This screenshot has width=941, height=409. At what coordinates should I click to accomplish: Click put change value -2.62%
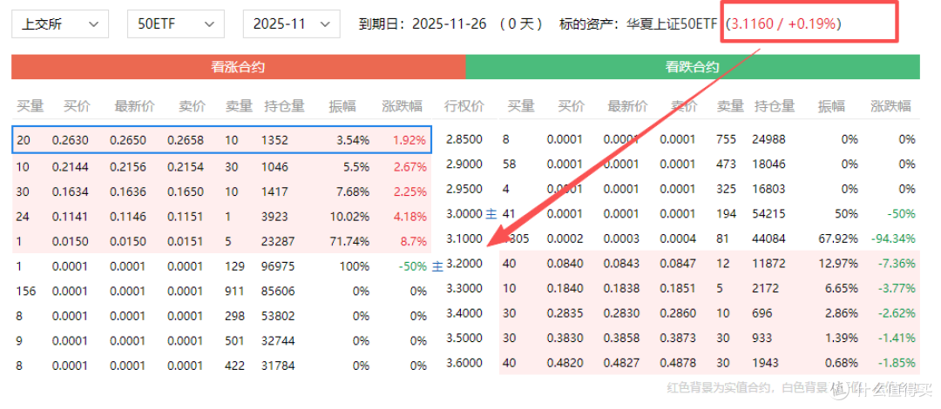(x=896, y=313)
